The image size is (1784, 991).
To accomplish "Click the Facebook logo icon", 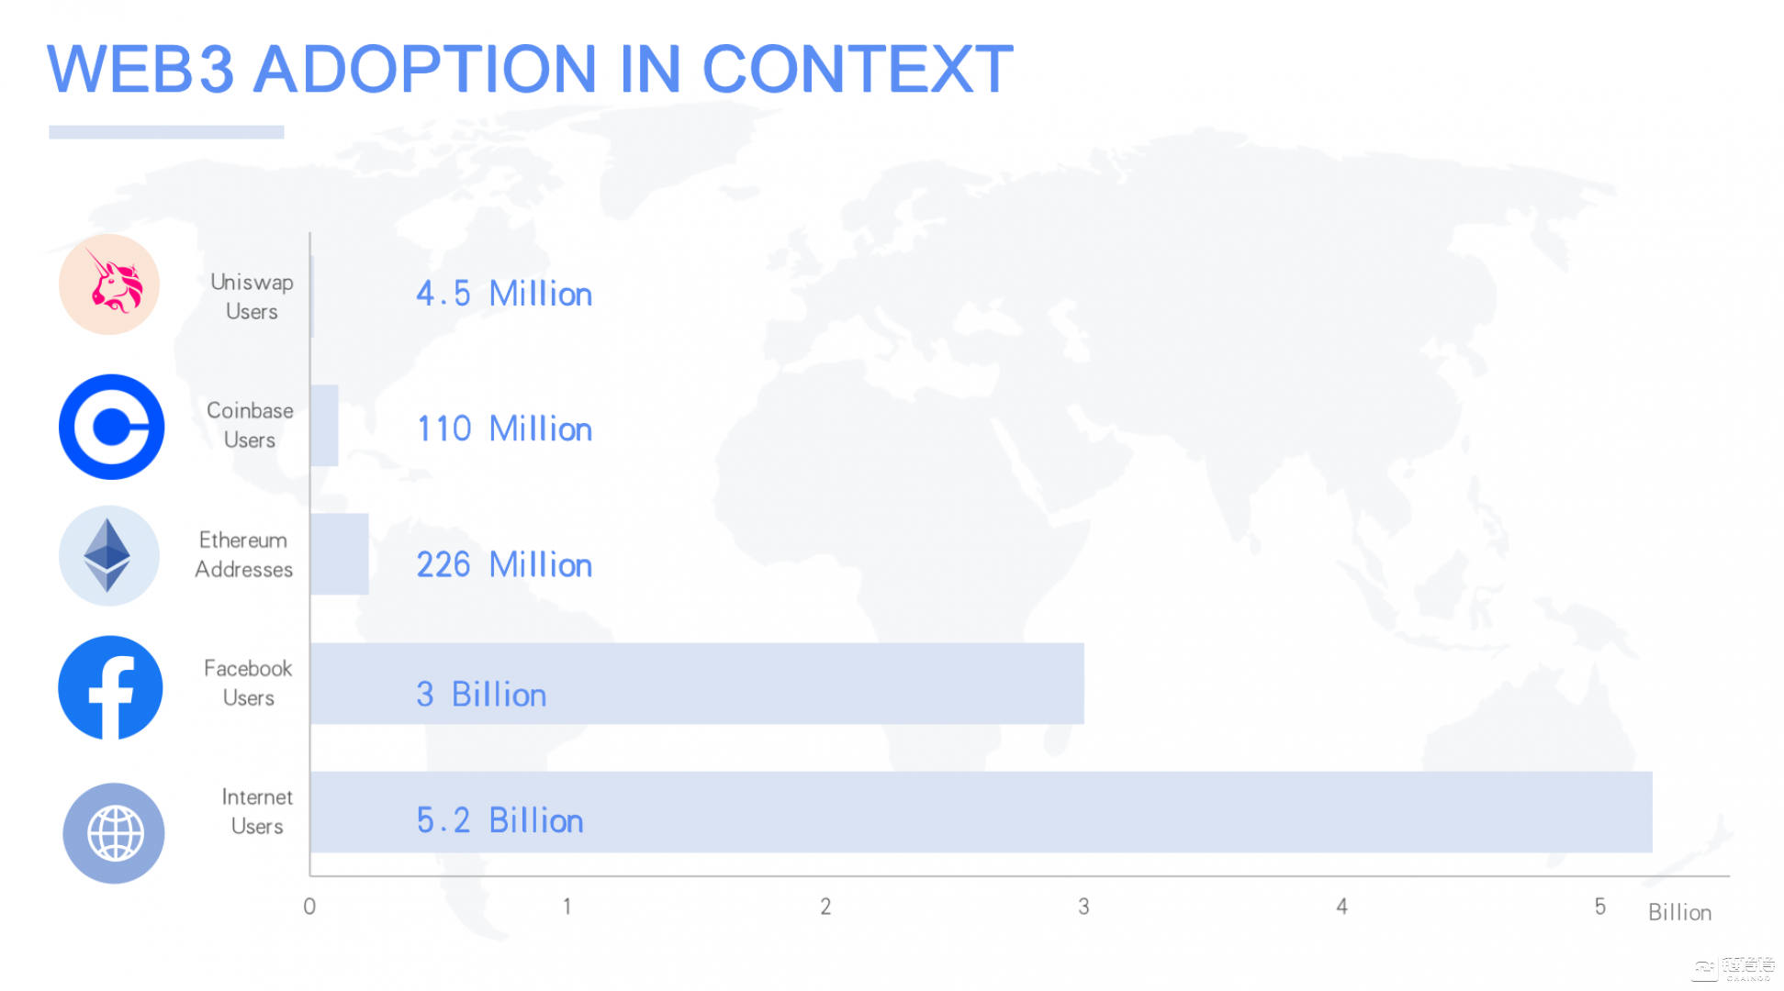I will point(110,687).
